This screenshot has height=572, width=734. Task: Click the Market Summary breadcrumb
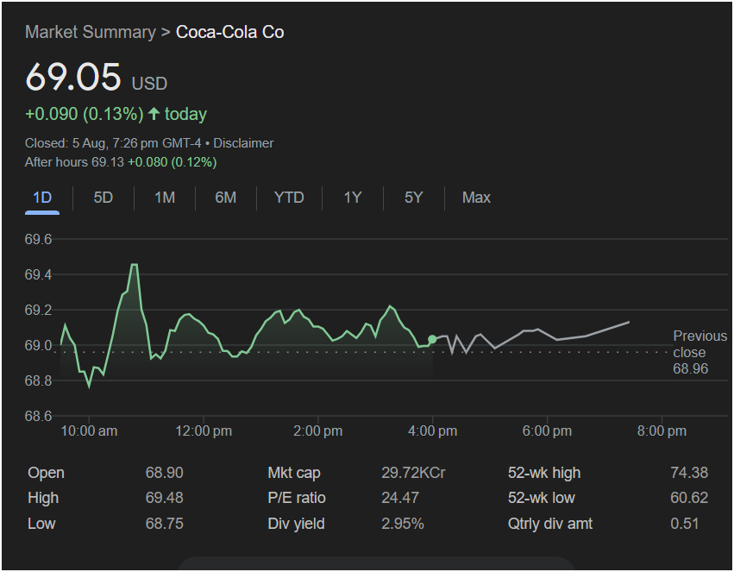tap(90, 33)
